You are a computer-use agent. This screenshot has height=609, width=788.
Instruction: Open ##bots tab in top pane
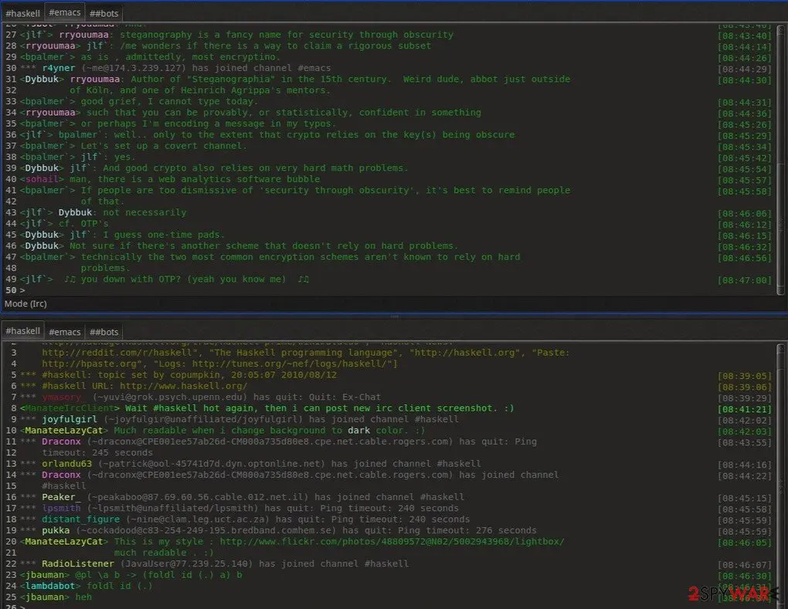(104, 14)
